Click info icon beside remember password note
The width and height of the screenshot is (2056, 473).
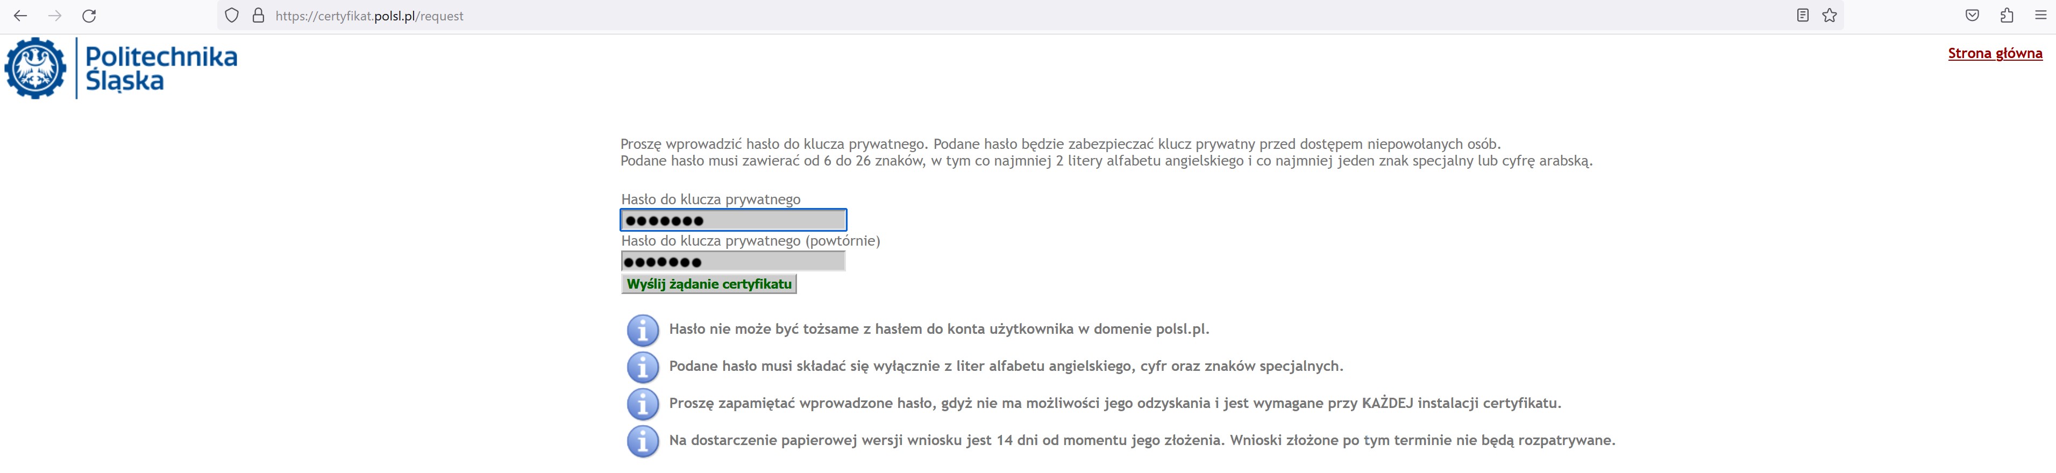pos(643,404)
